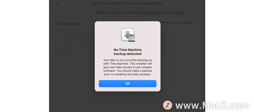The height and width of the screenshot is (112, 254).
Task: Click the blue Introduction step bullet
Action: (55, 24)
